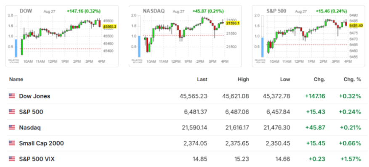Sort table by Name column header

point(16,80)
